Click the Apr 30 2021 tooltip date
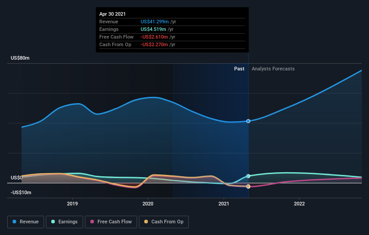369x235 pixels. 112,14
